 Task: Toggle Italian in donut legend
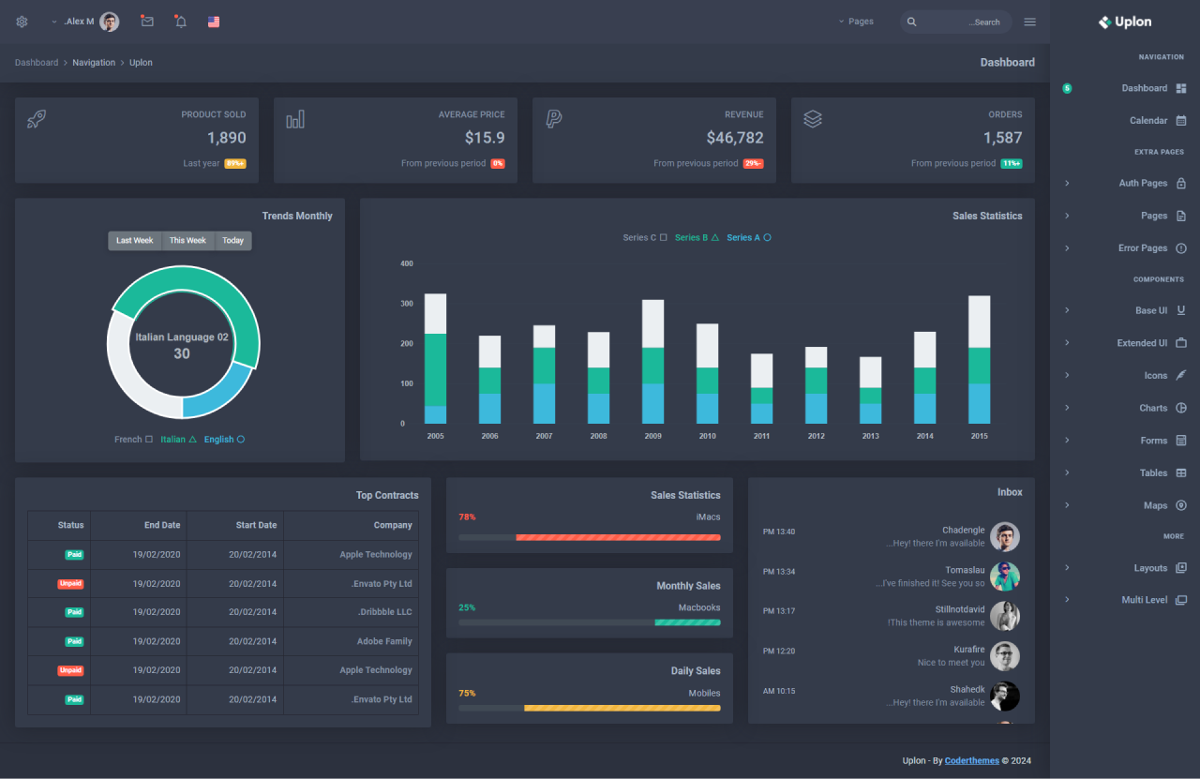pos(178,440)
